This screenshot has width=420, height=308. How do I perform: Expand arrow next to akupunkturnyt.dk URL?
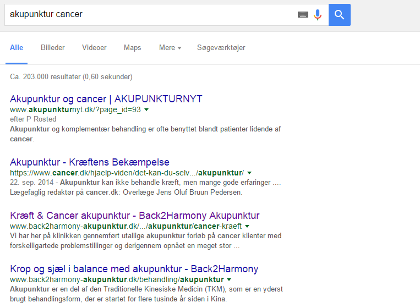146,110
